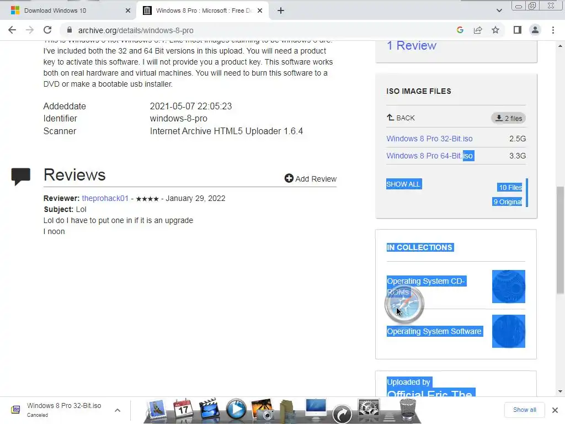Click the curved arrow dock icon

342,414
